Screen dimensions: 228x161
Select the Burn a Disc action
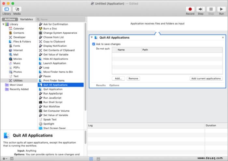(50, 28)
